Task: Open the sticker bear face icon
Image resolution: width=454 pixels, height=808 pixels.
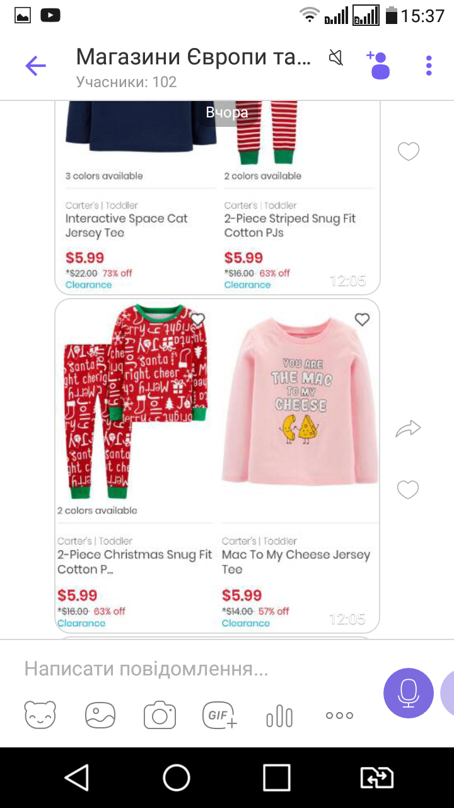Action: pyautogui.click(x=40, y=715)
